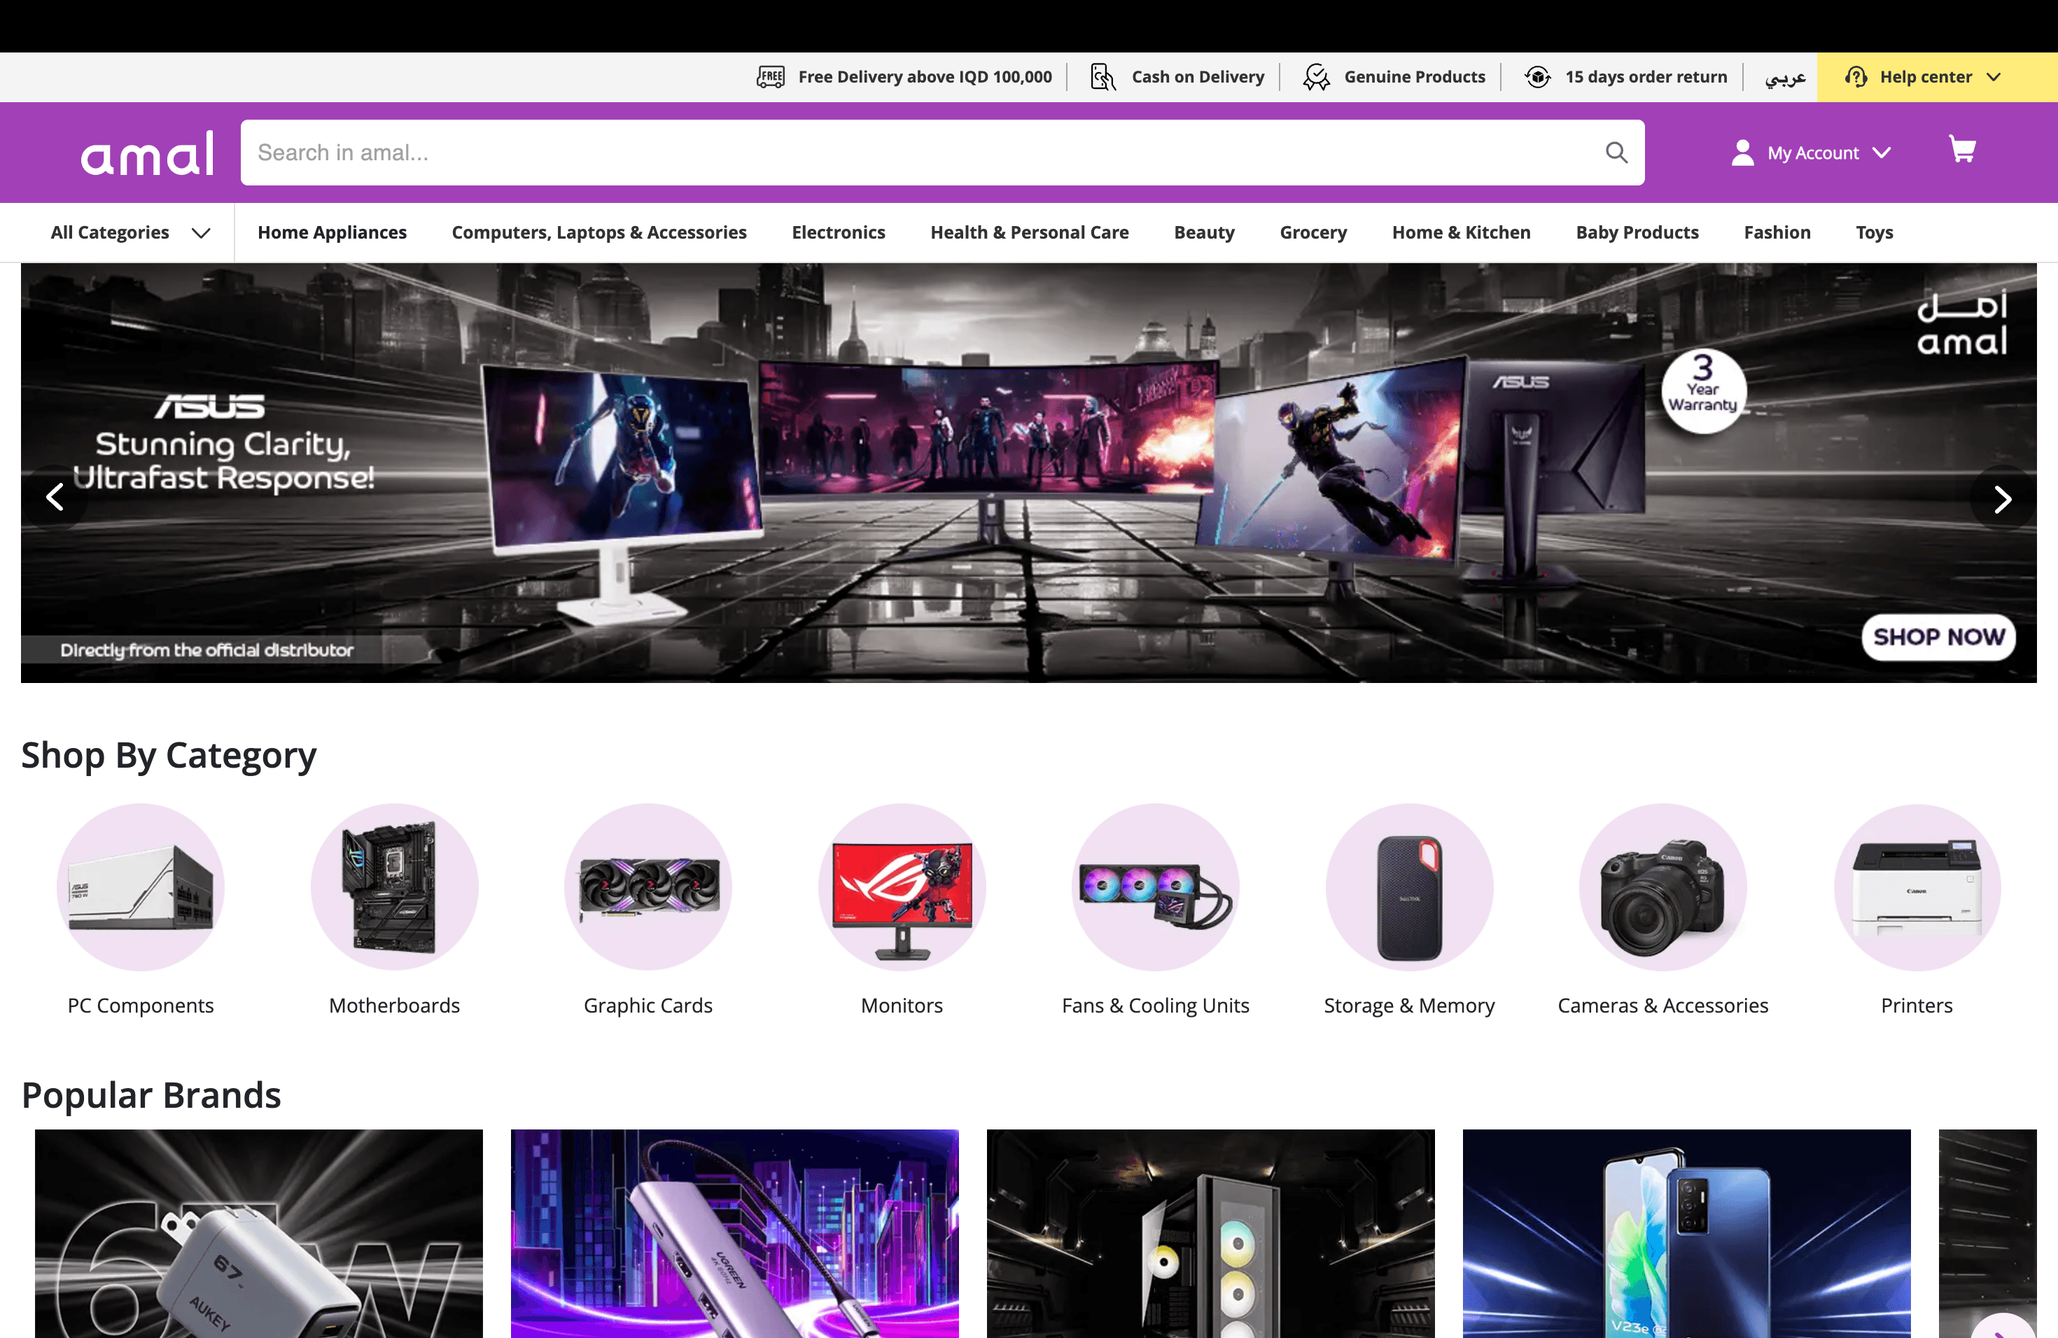
Task: Switch language to Arabic
Action: 1785,77
